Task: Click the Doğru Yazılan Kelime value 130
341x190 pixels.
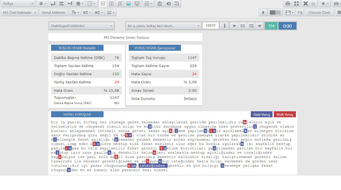Action: [x=116, y=74]
